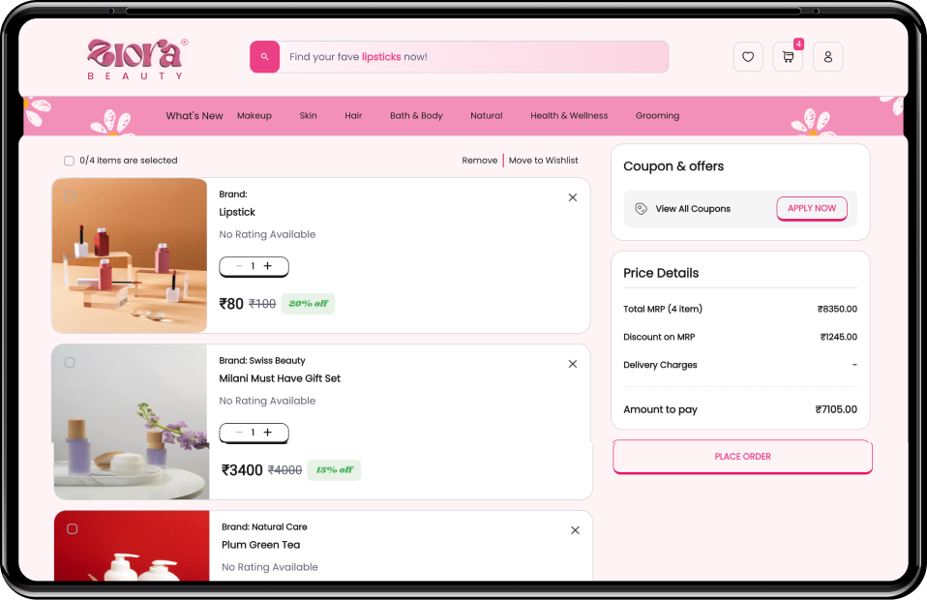Expand the Skin category
The height and width of the screenshot is (600, 927).
point(308,115)
